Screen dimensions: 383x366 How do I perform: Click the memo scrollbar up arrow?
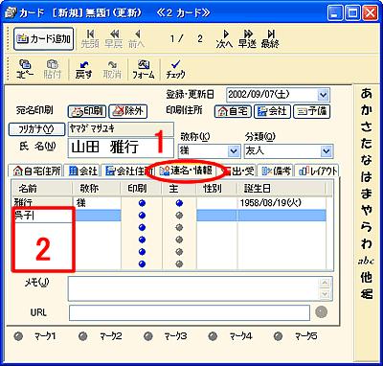(325, 283)
